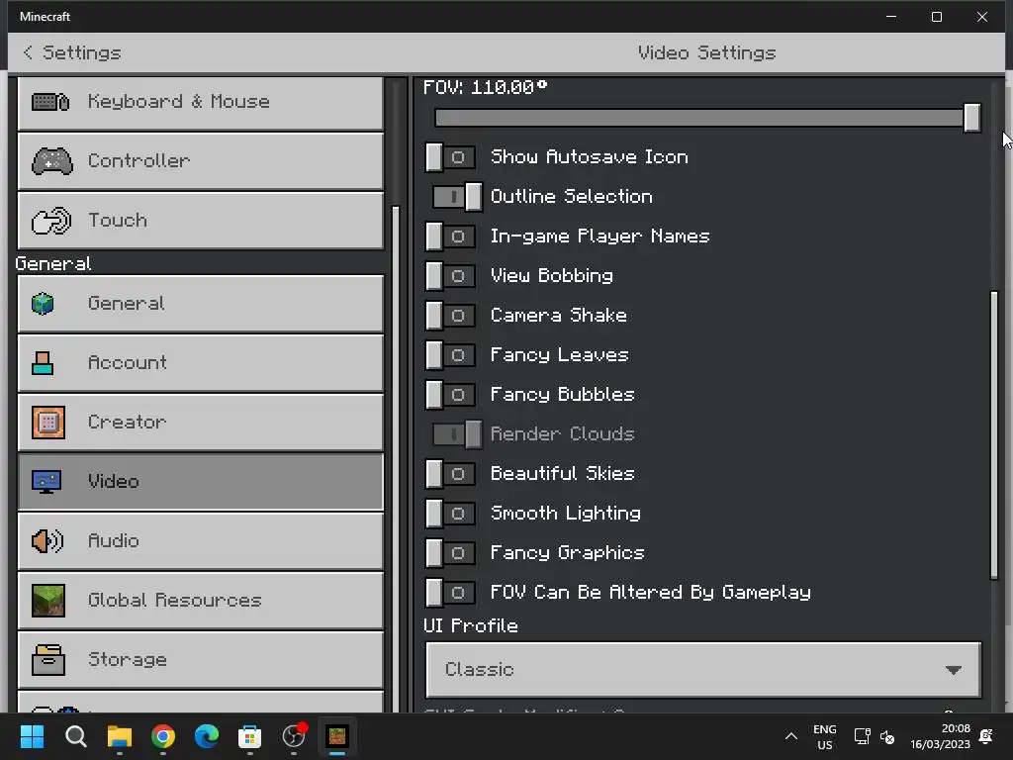Toggle Outline Selection switch
This screenshot has width=1013, height=760.
(457, 197)
